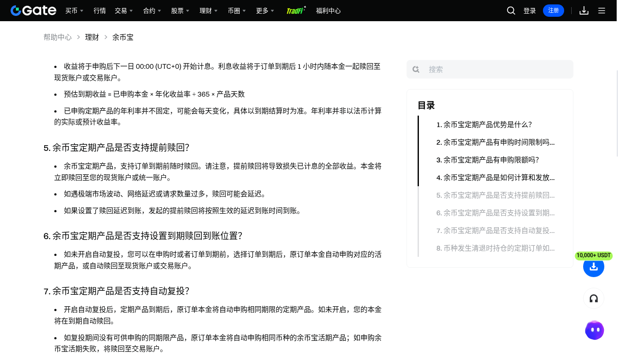Open the headset customer support icon
Screen dimensions: 618x353
[x=594, y=298]
